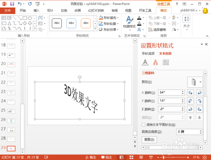Open Quick Styles WordArt gallery

(x=130, y=23)
